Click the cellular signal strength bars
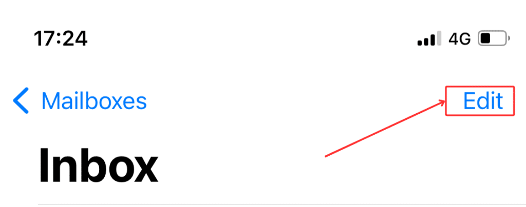526x207 pixels. tap(430, 39)
